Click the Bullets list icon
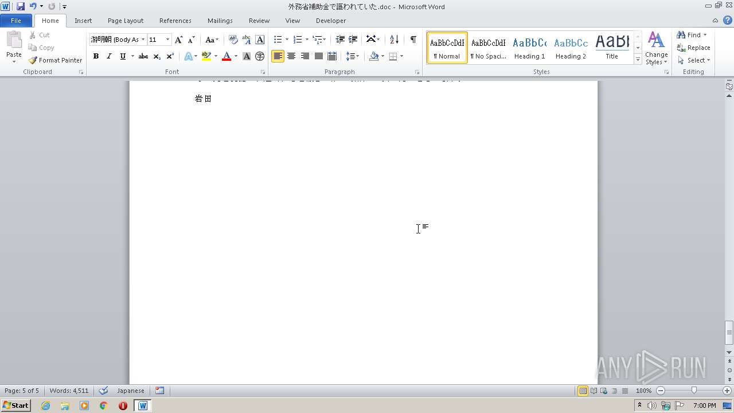The image size is (734, 413). coord(278,40)
